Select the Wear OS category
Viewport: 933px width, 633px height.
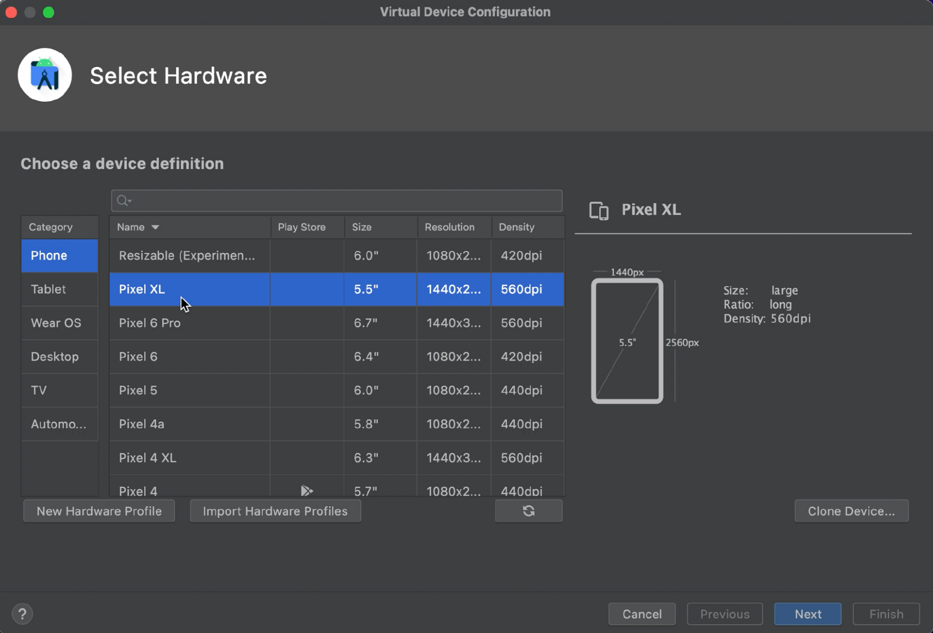tap(59, 323)
